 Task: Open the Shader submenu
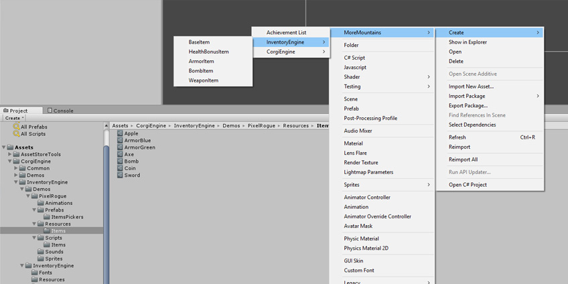[x=382, y=77]
